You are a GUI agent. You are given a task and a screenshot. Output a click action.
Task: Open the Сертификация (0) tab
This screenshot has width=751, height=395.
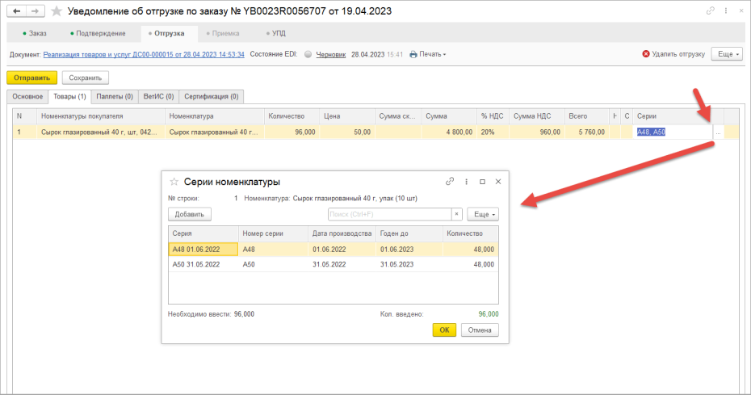tap(212, 96)
